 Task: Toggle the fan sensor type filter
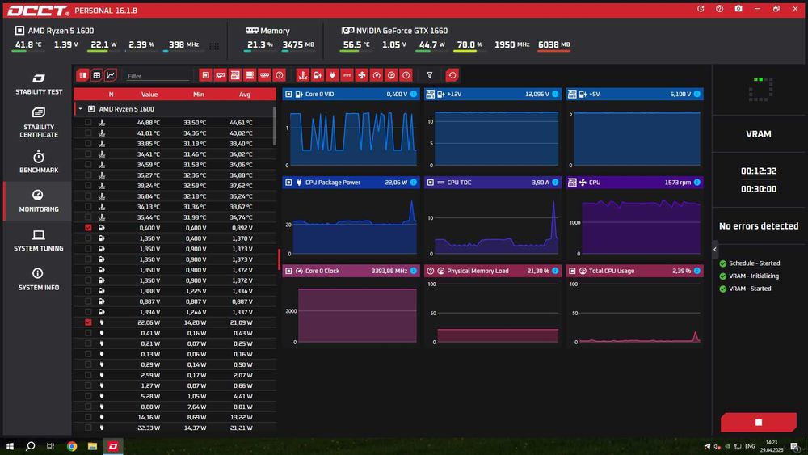click(x=362, y=75)
